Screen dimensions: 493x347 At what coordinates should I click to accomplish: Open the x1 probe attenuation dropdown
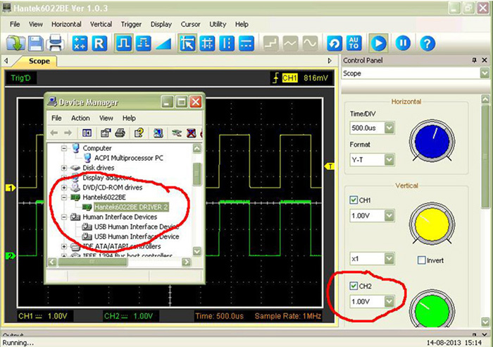[x=389, y=259]
